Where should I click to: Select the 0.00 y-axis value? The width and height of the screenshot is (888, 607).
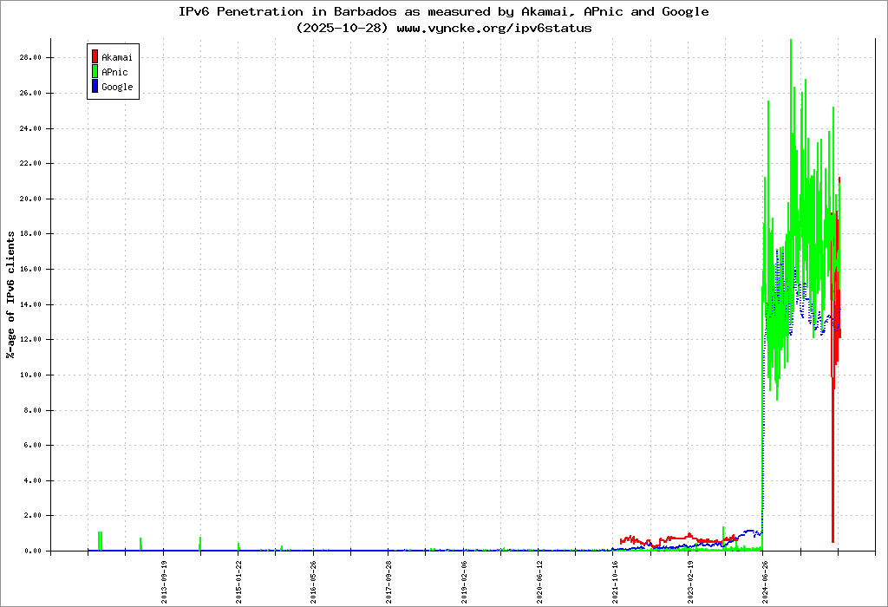click(34, 551)
